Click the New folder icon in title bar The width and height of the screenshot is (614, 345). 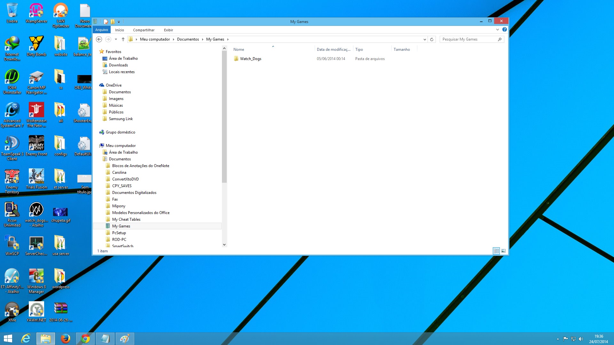click(x=113, y=22)
